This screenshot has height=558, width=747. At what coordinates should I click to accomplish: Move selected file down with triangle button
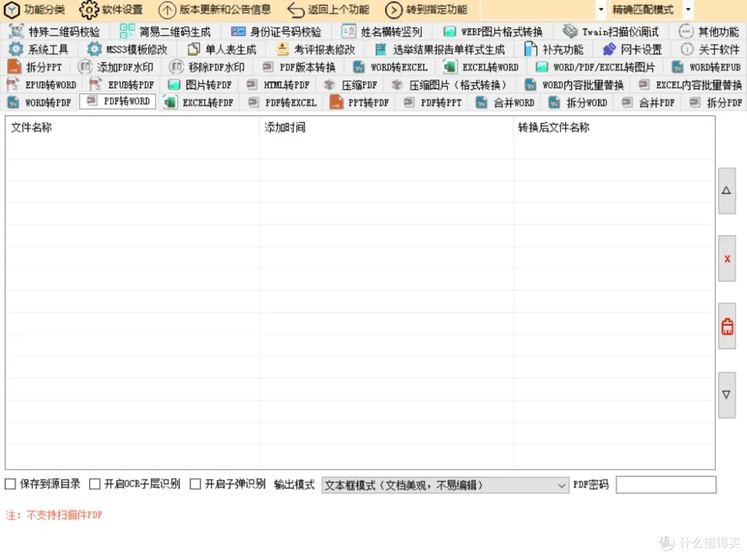(x=726, y=395)
